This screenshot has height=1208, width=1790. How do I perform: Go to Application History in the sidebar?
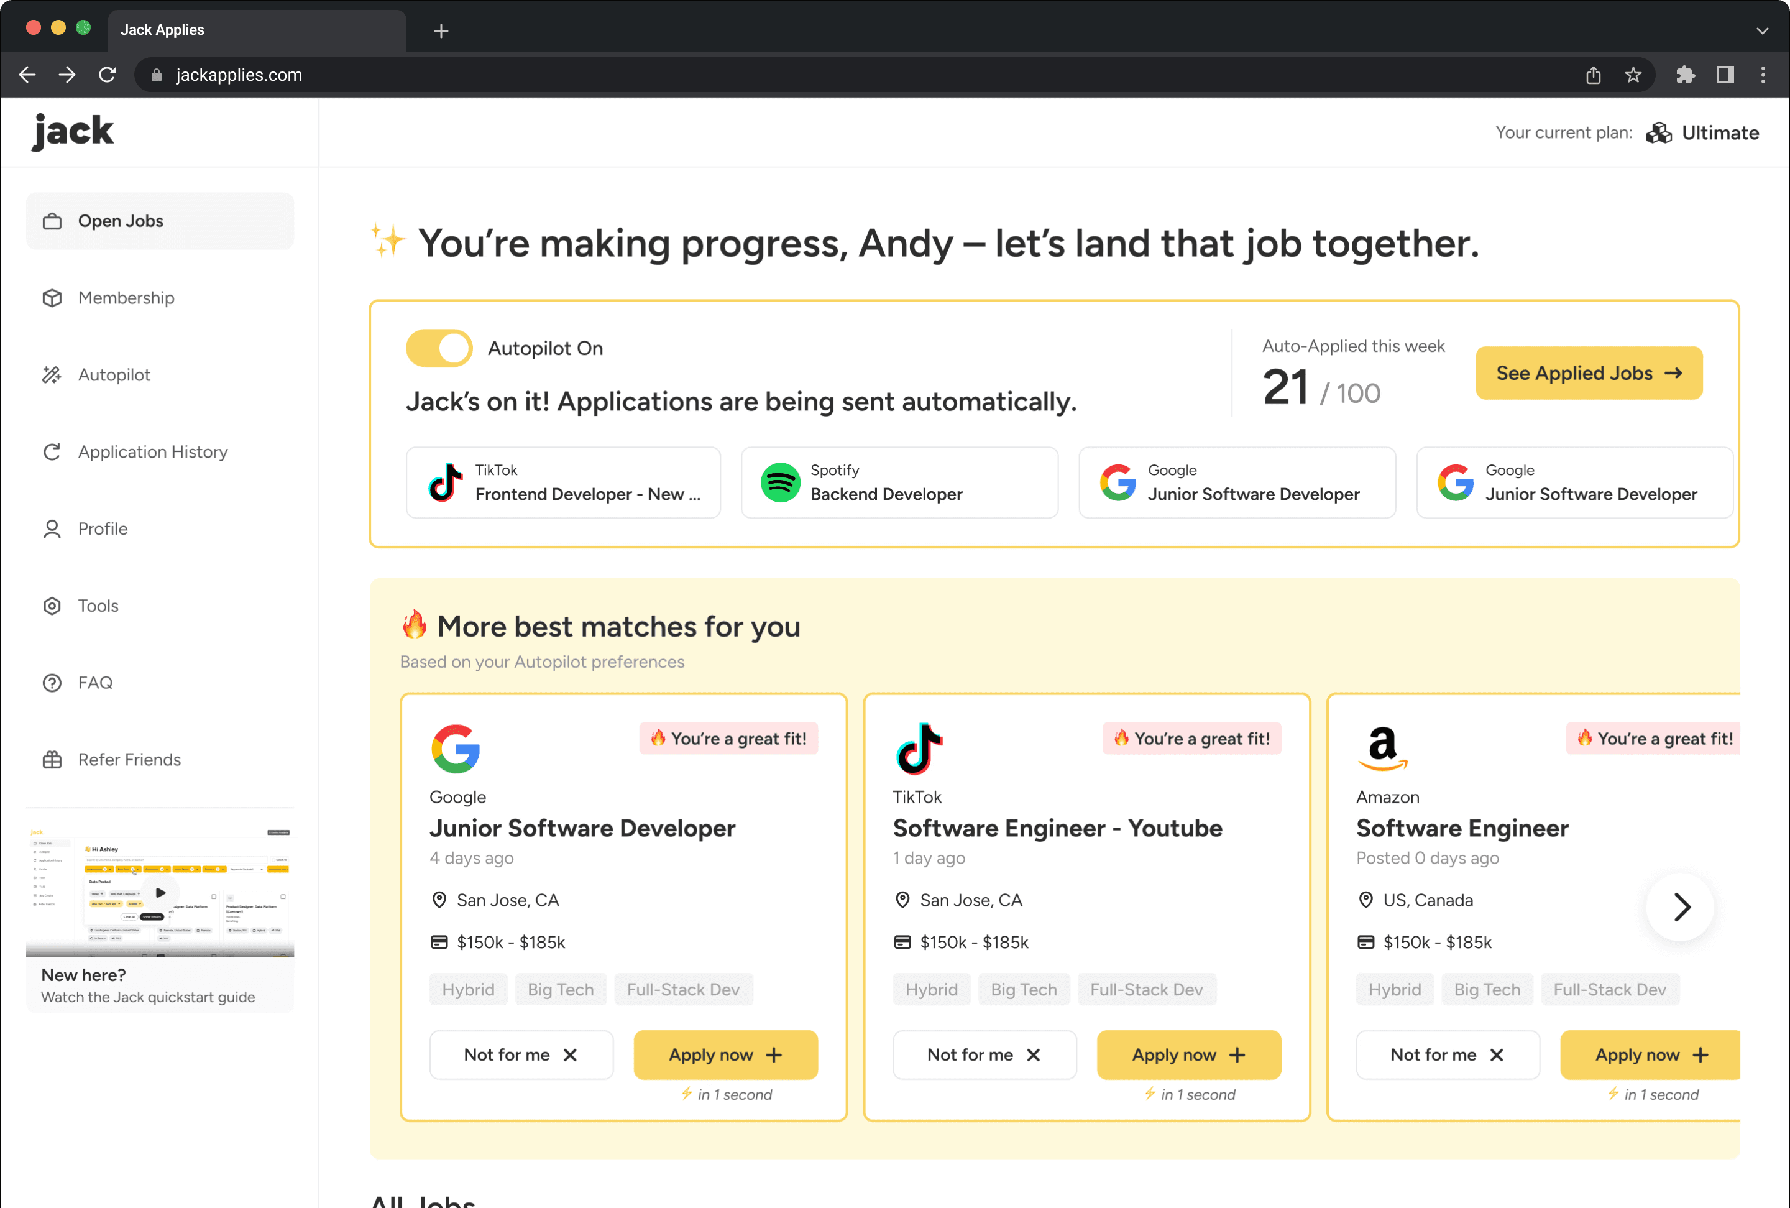click(x=152, y=452)
